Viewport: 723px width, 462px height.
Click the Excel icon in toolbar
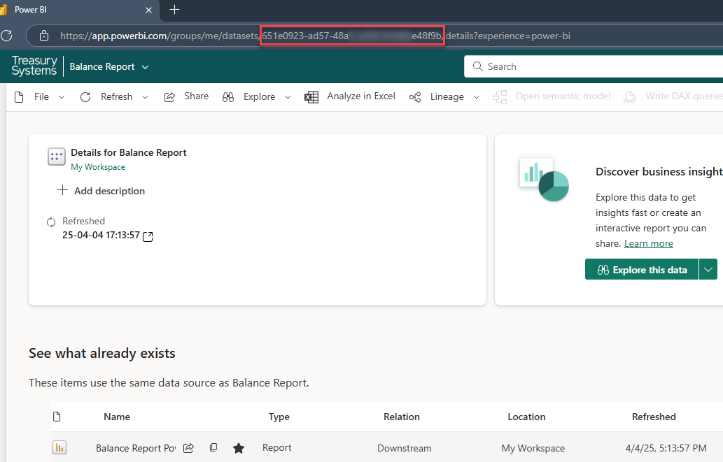[311, 96]
